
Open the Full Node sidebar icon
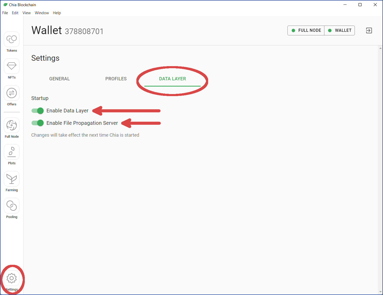tap(12, 125)
